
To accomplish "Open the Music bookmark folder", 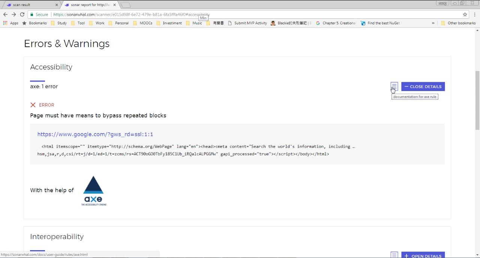I will click(x=194, y=23).
